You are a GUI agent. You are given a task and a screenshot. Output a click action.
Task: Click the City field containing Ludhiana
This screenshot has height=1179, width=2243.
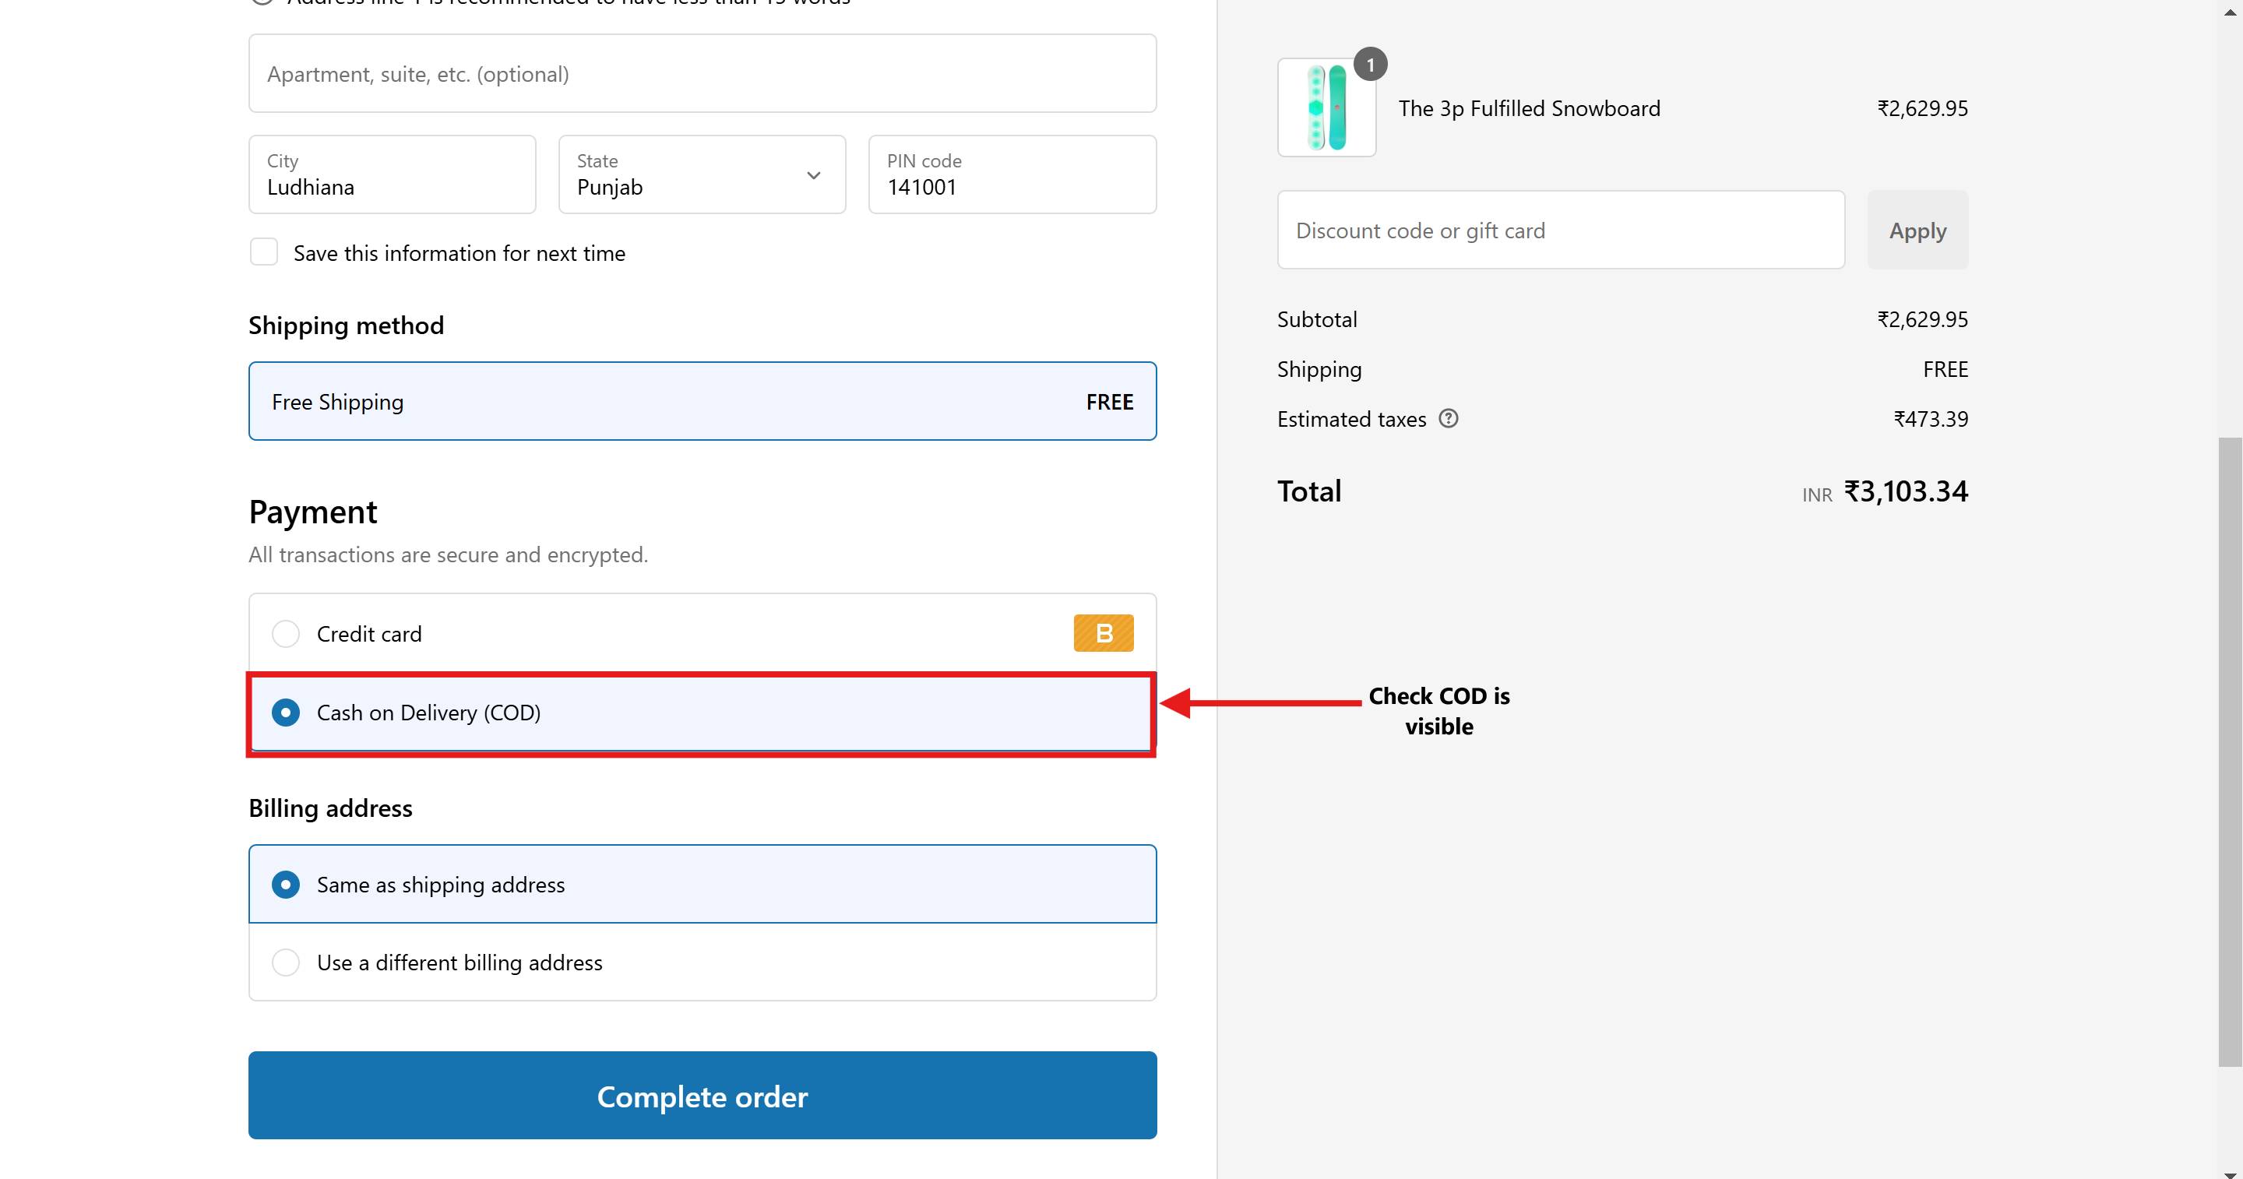tap(392, 175)
